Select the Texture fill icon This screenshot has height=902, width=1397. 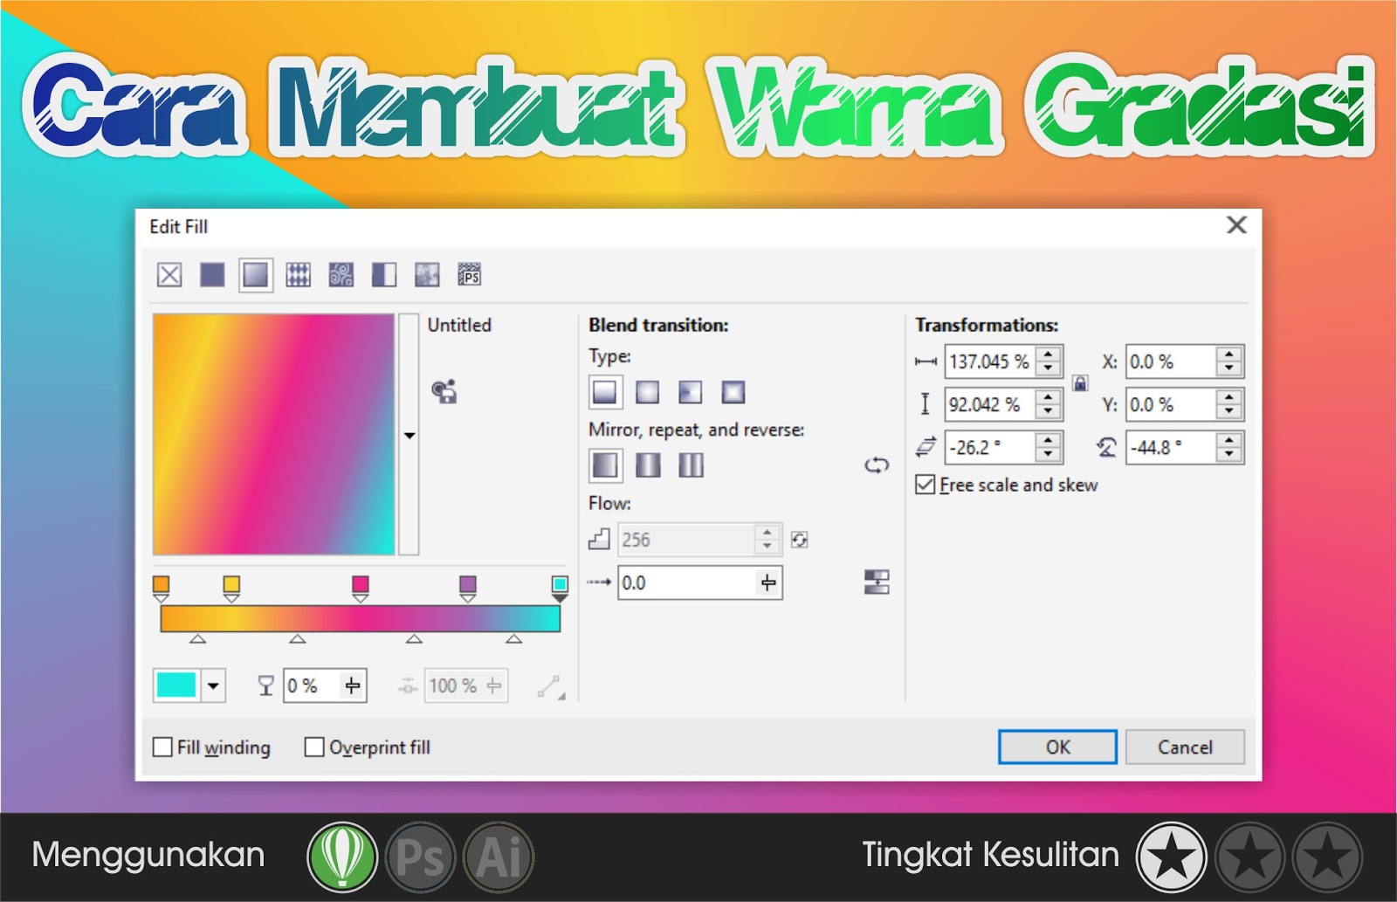click(427, 275)
